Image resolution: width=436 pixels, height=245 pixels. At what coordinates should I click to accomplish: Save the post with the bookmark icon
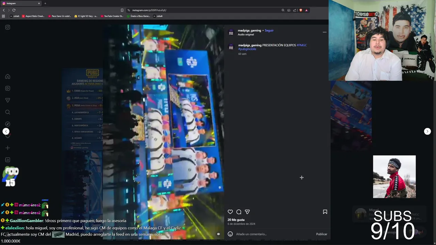point(325,212)
